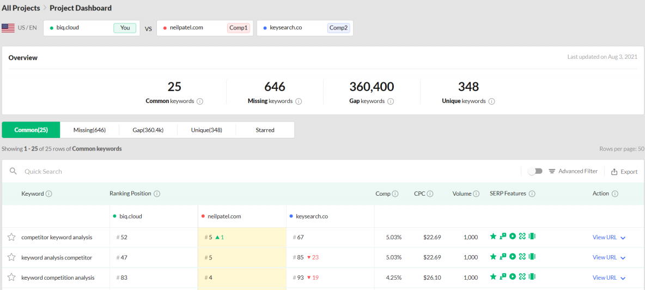Click info icon next to Action column
645x290 pixels.
(615, 194)
